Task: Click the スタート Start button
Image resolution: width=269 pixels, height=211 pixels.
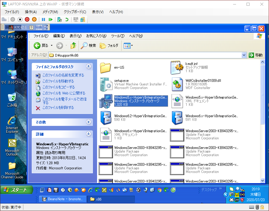Action: pyautogui.click(x=16, y=190)
